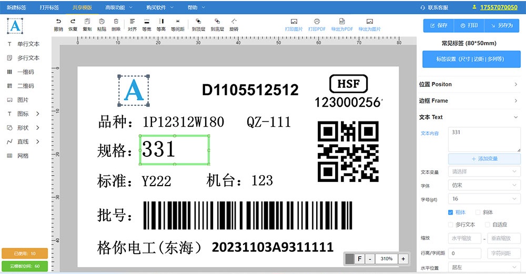
Task: Select the QR code (二维码) tool
Action: tap(21, 86)
